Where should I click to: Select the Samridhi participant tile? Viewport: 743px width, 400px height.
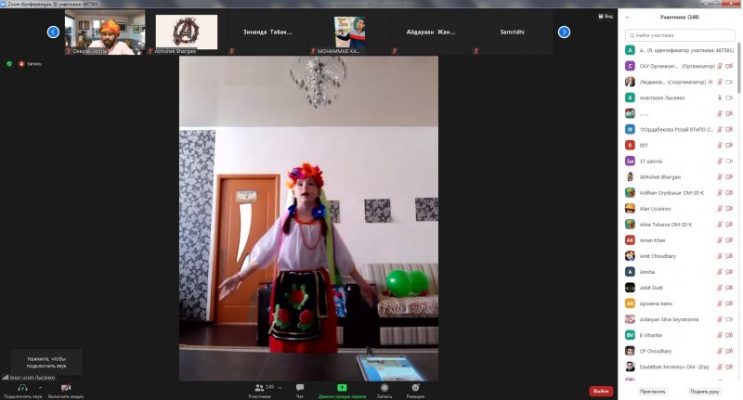tap(513, 32)
